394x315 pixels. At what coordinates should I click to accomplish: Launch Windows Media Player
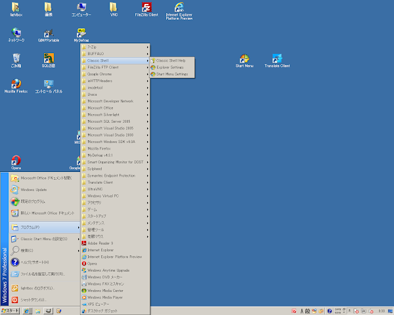coord(116,297)
